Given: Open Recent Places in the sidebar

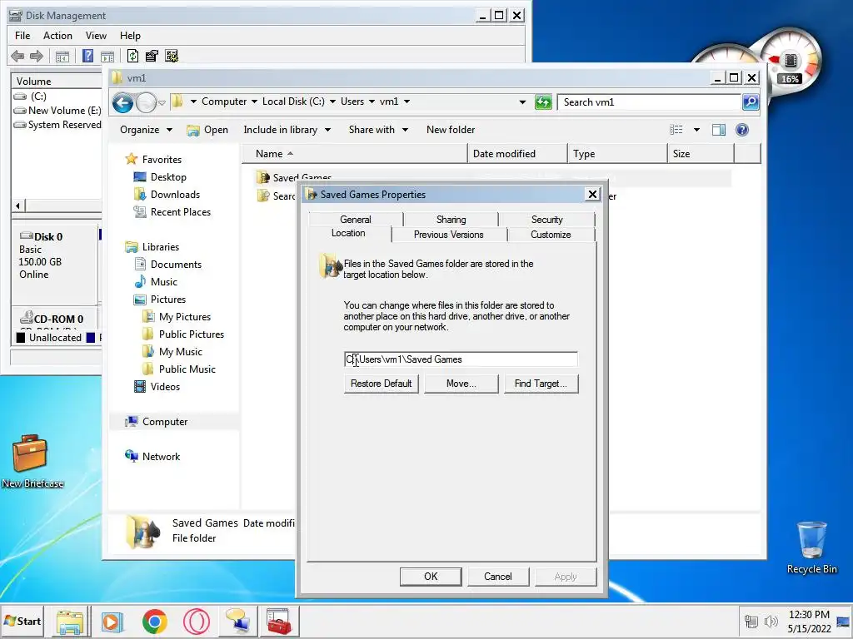Looking at the screenshot, I should (181, 212).
